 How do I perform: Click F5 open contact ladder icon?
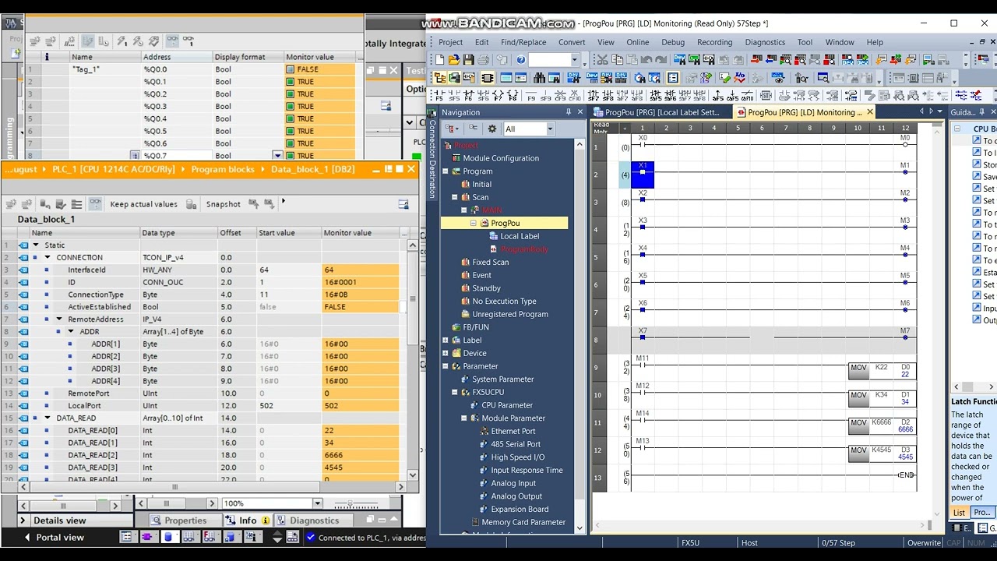(x=439, y=95)
